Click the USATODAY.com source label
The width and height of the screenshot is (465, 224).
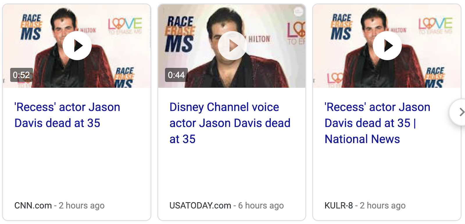coord(200,205)
